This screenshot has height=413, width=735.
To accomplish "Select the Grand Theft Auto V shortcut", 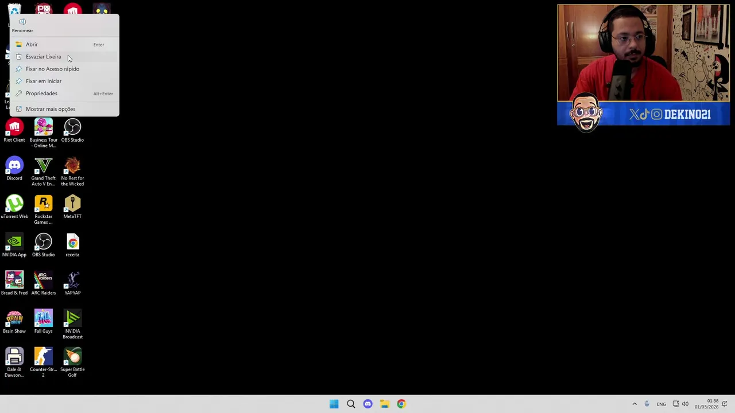I will click(44, 172).
